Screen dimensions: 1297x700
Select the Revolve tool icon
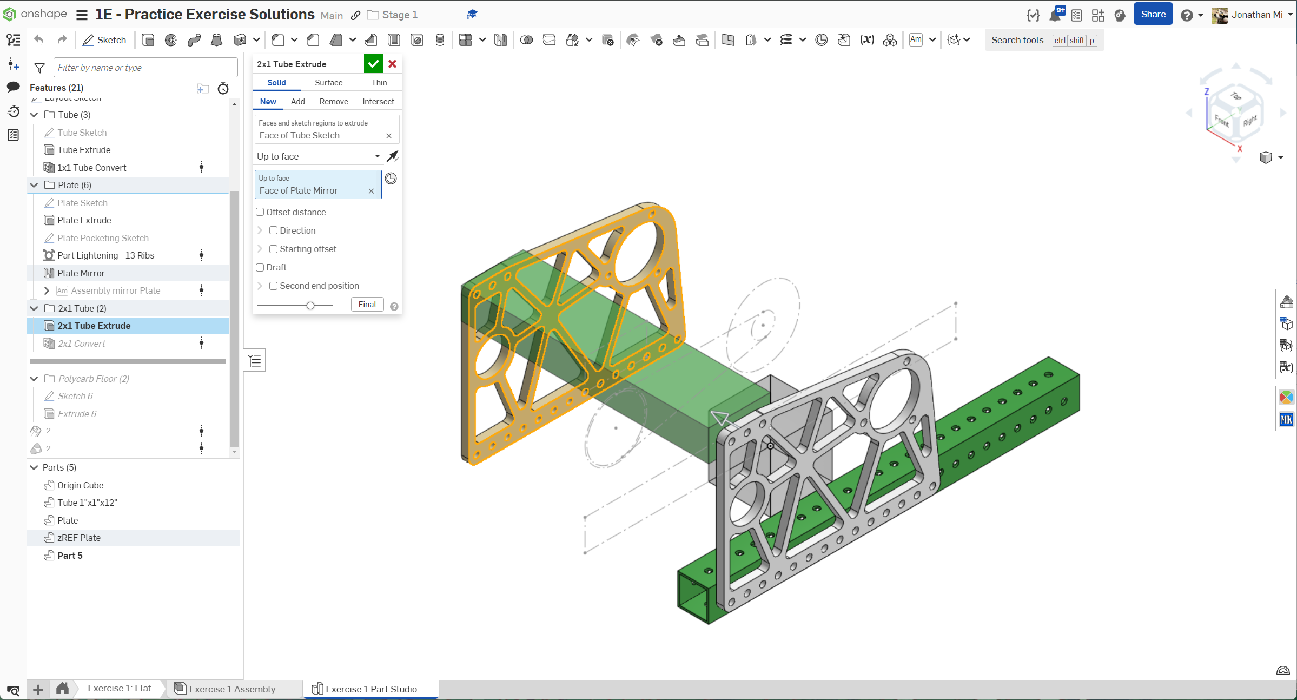[x=171, y=40]
